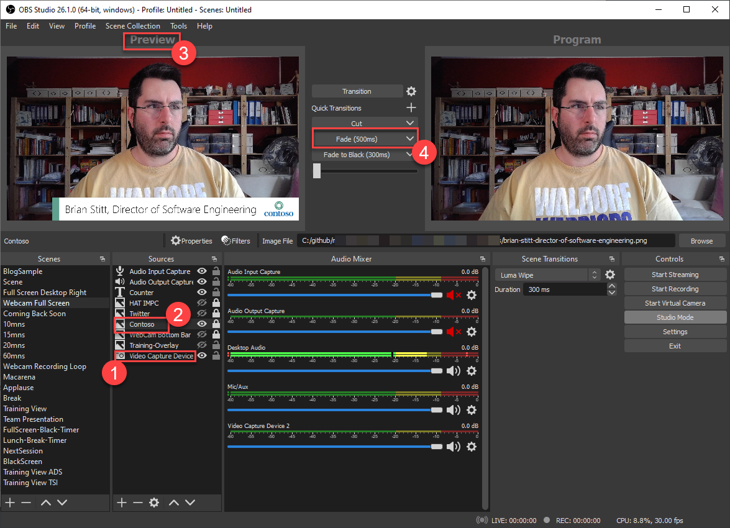The width and height of the screenshot is (730, 528).
Task: Open source properties via the gear below Sources
Action: click(153, 503)
